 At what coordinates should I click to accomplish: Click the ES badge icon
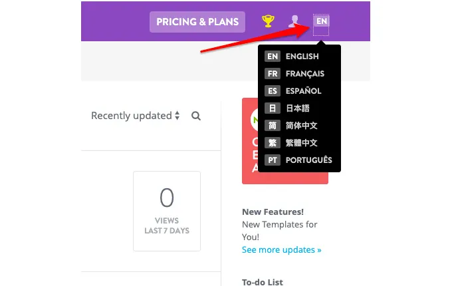click(272, 91)
